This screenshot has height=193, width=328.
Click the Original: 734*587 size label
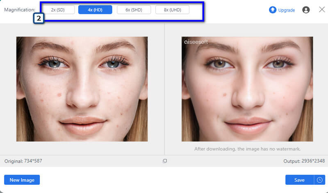[23, 161]
